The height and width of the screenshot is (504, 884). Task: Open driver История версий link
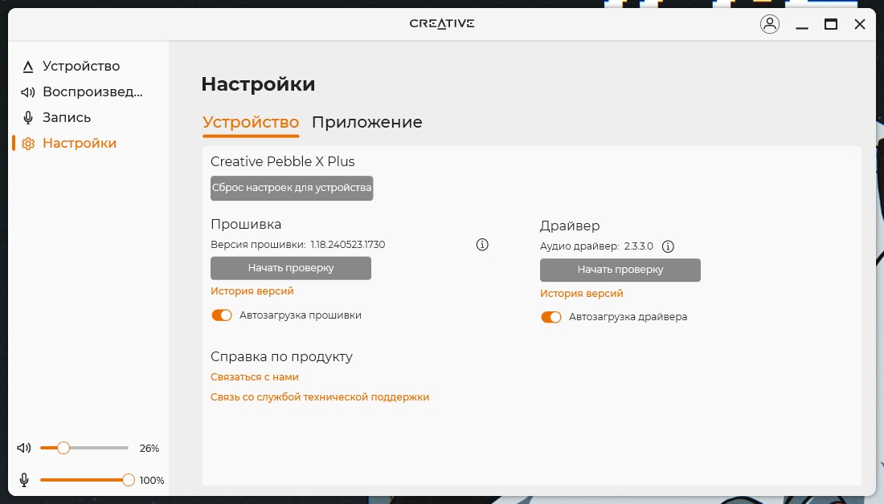(x=581, y=294)
